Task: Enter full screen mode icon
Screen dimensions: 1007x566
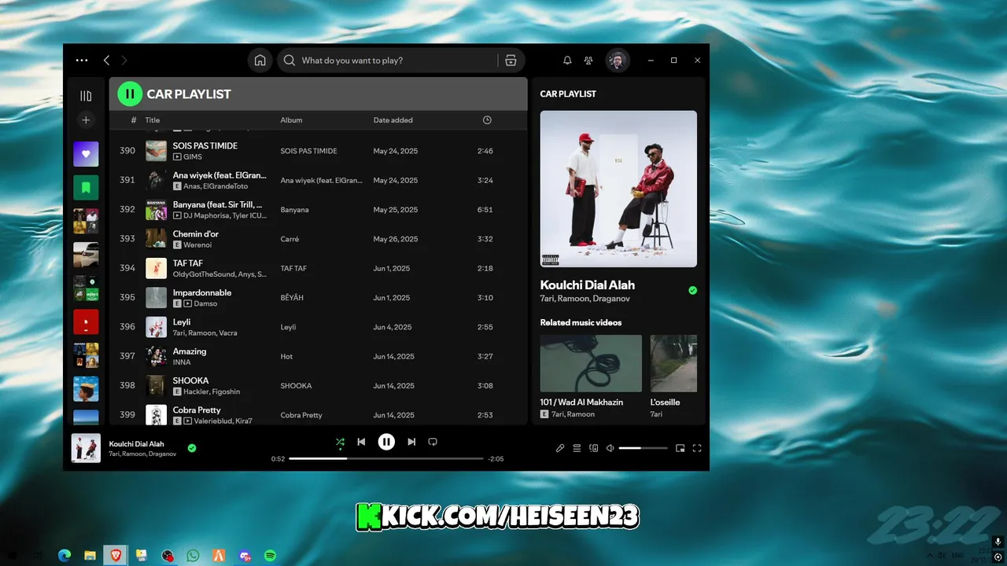Action: [697, 448]
